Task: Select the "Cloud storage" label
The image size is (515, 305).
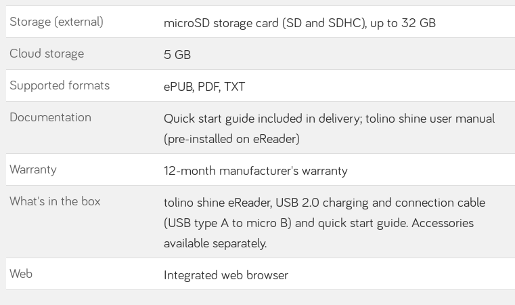Action: click(47, 54)
